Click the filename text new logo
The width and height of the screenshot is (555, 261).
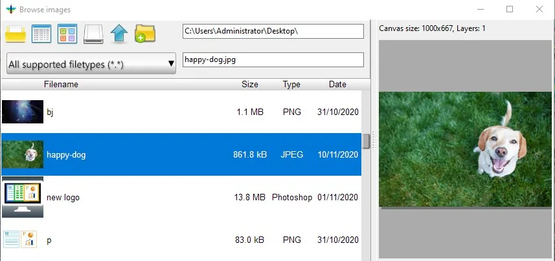click(63, 198)
